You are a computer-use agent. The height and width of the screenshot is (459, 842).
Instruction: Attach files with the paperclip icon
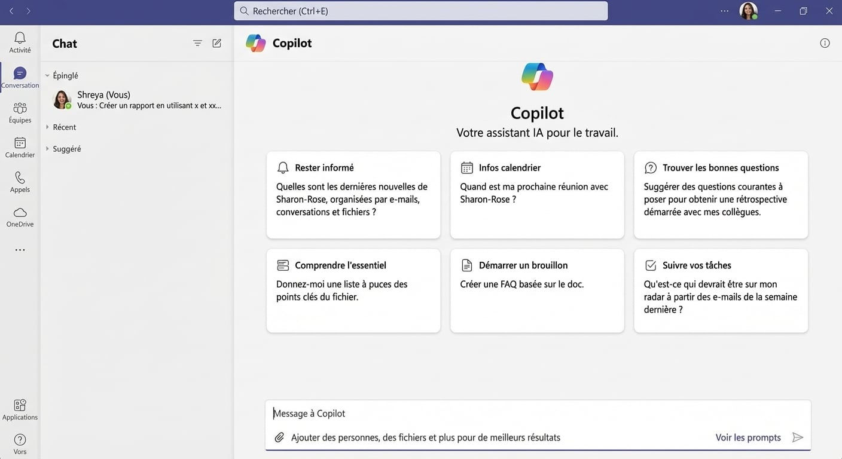click(x=279, y=437)
